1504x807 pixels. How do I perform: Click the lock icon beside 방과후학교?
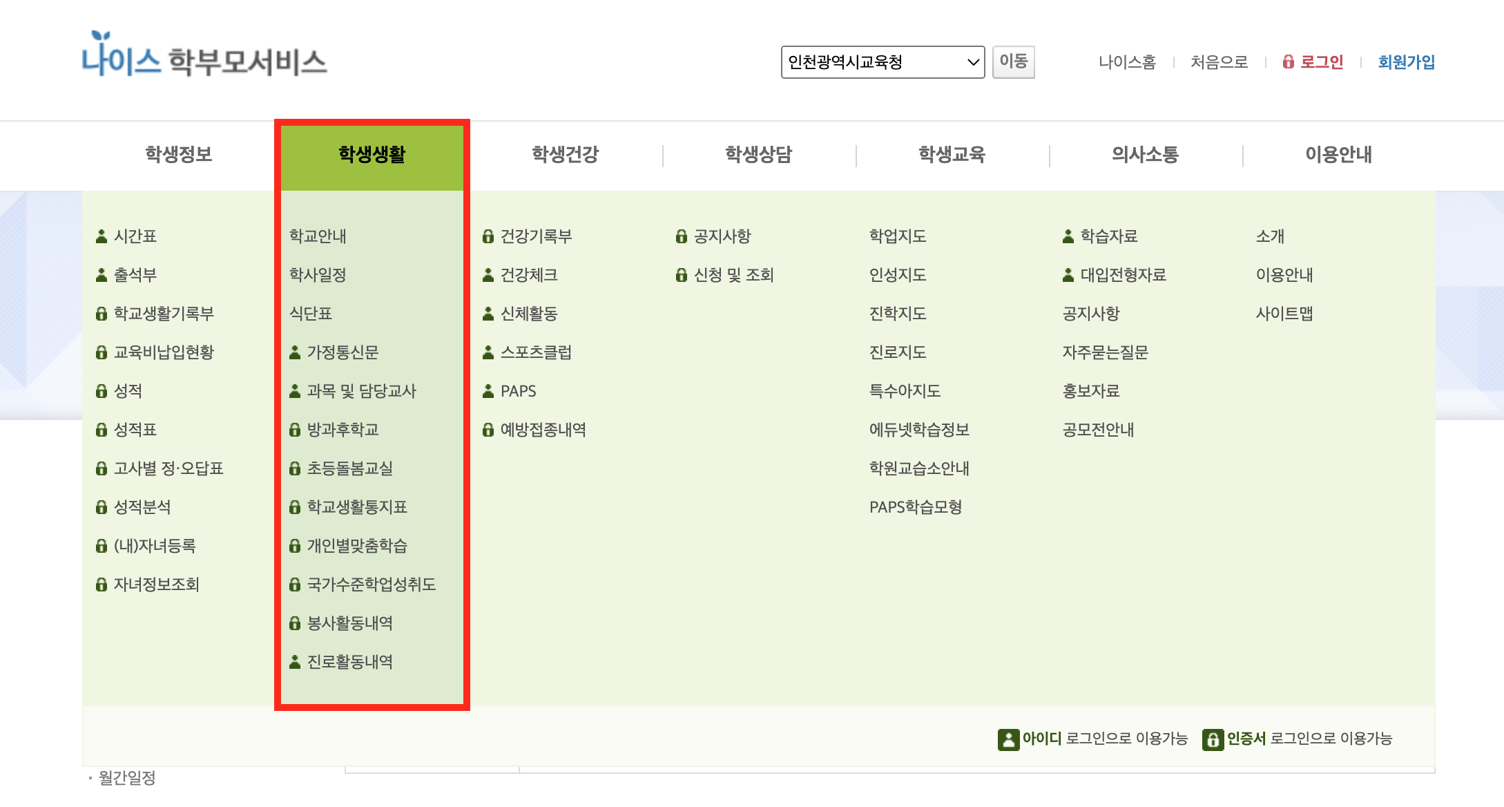[295, 430]
